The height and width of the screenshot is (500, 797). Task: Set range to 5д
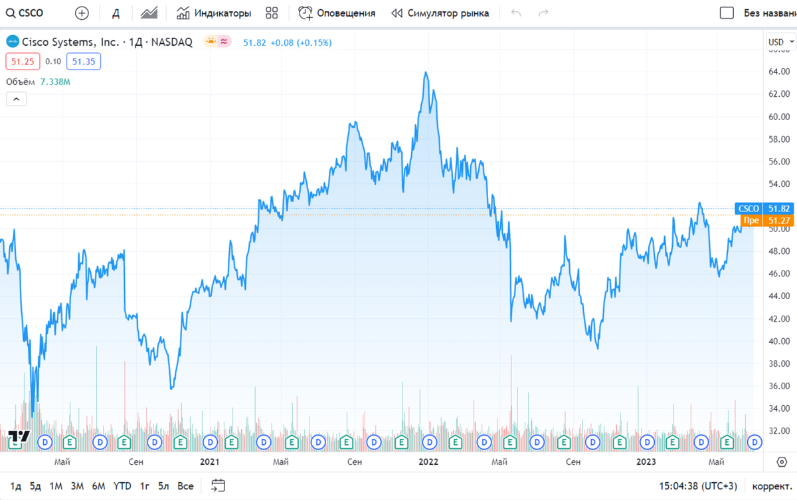[36, 486]
